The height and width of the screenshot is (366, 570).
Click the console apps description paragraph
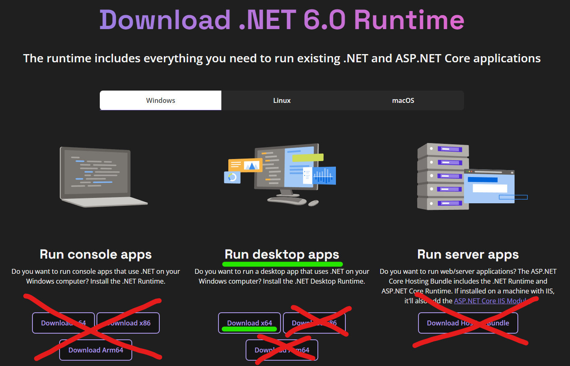96,276
